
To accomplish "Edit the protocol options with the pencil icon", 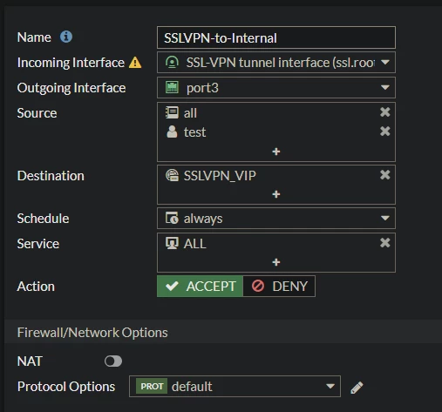I will point(357,388).
